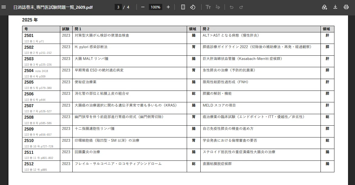The width and height of the screenshot is (355, 185).
Task: Click issue number 2503
Action: click(x=29, y=59)
